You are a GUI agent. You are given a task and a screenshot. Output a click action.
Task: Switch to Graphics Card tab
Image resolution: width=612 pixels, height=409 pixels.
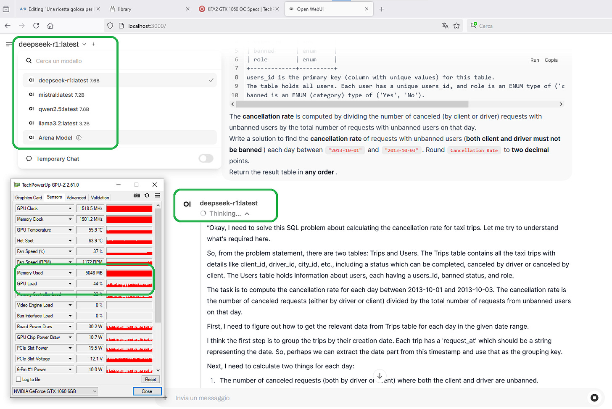29,198
